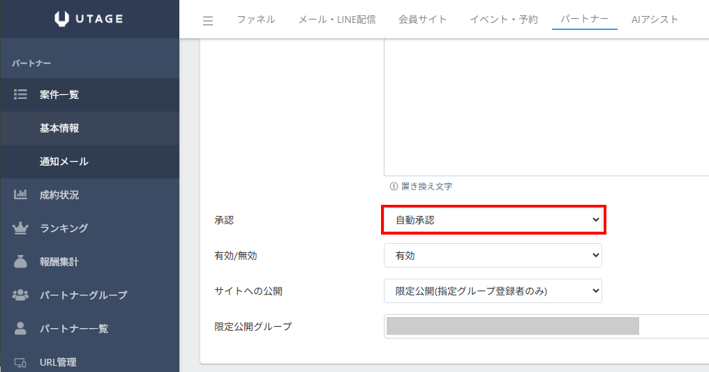Image resolution: width=709 pixels, height=372 pixels.
Task: Click the people icon for パートナーグループ
Action: coord(20,295)
